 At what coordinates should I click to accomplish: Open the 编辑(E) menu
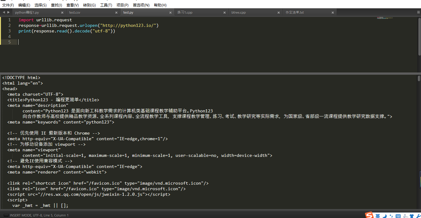(24, 5)
